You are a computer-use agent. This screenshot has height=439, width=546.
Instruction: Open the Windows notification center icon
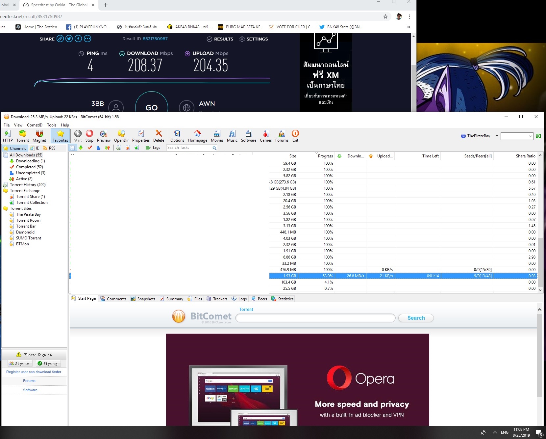tap(539, 432)
